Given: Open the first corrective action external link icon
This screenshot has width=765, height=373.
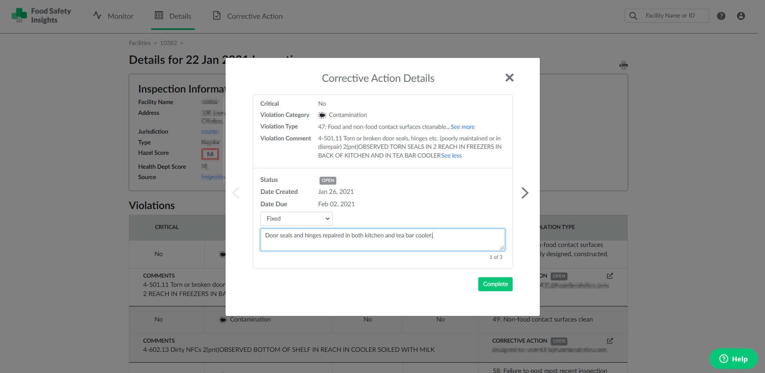Looking at the screenshot, I should [x=609, y=275].
